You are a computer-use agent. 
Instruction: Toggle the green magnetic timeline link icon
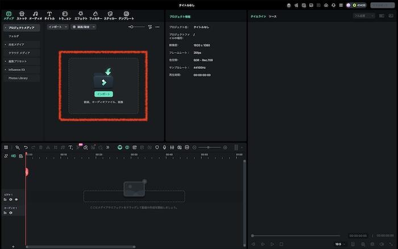point(120,147)
